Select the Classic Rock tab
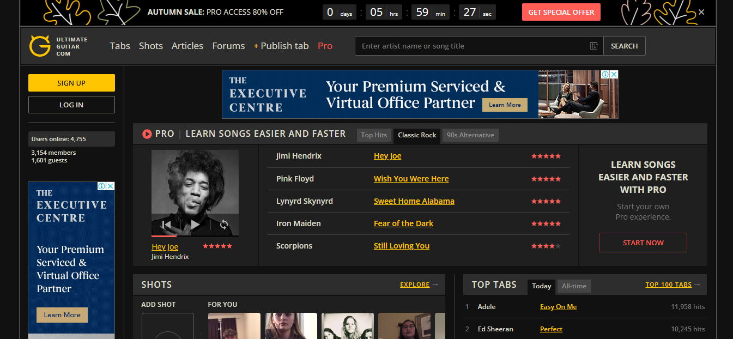This screenshot has height=339, width=733. point(417,135)
